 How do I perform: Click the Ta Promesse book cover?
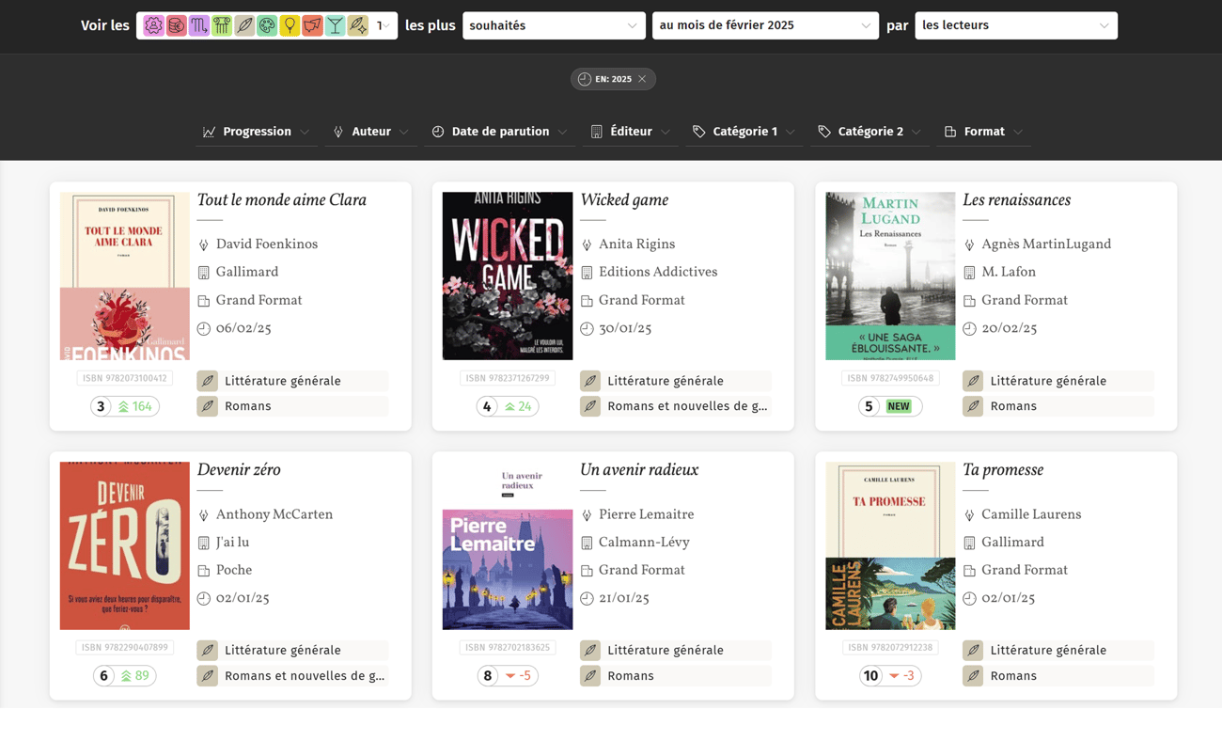point(890,545)
